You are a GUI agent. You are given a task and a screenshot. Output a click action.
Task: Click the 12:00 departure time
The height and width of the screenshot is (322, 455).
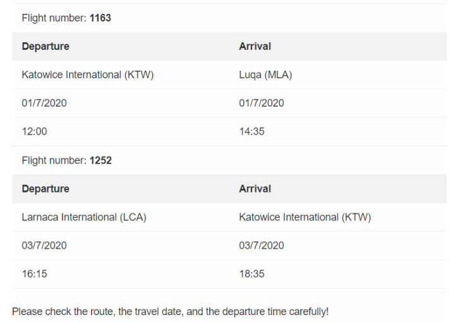tap(34, 131)
